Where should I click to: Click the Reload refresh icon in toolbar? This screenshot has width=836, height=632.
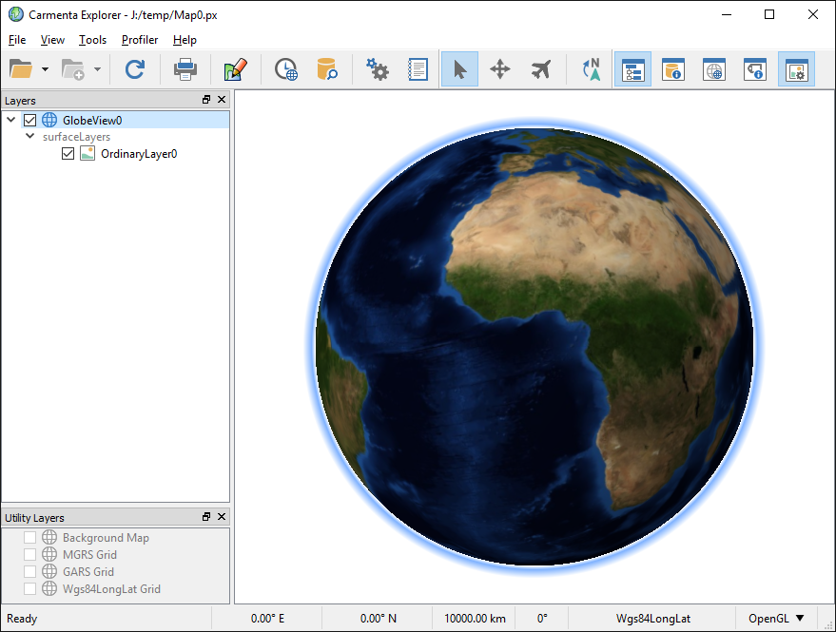point(135,69)
